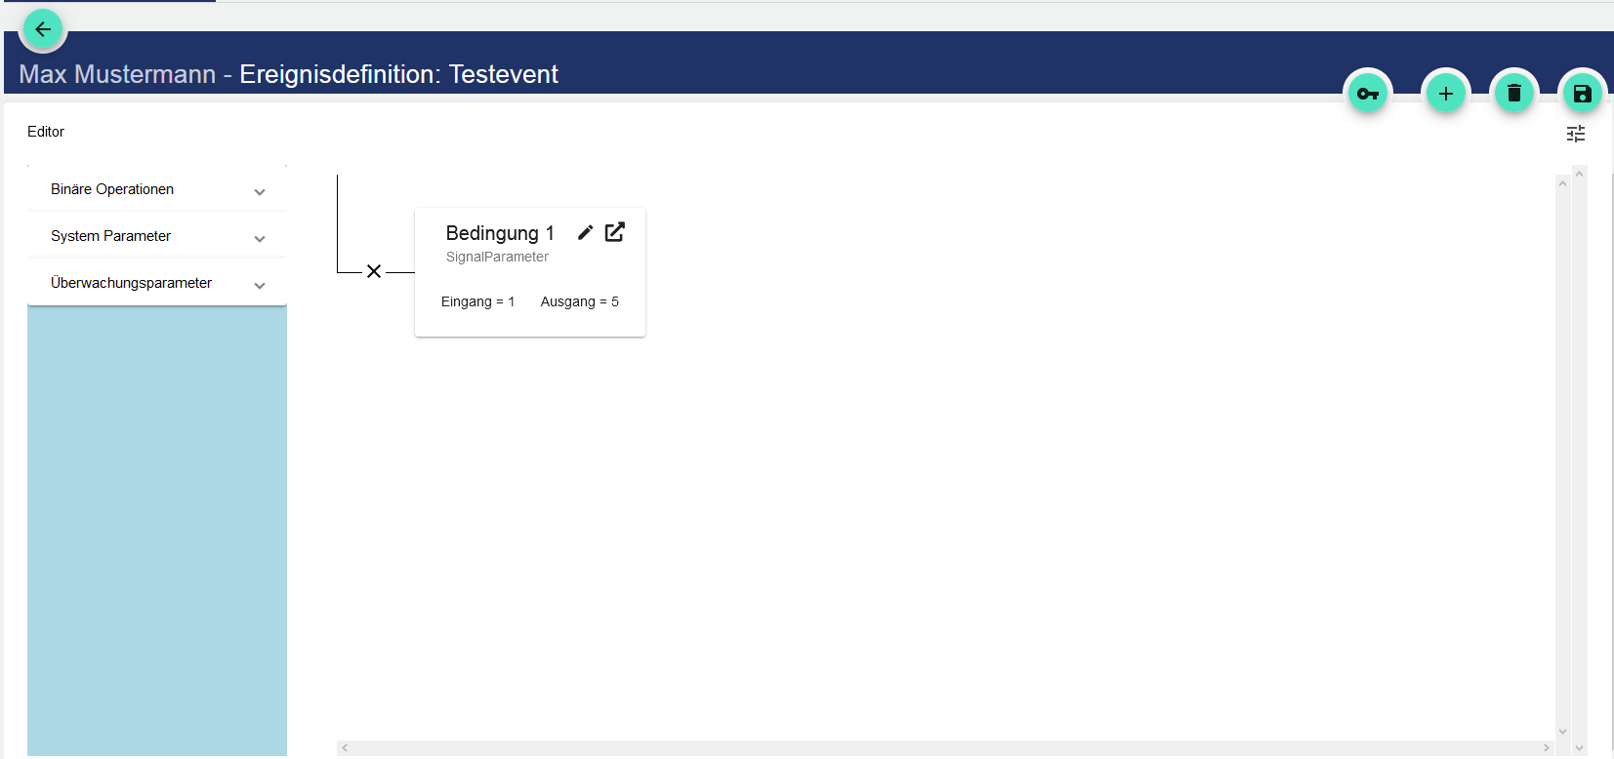Expand the System Parameter chevron
Image resolution: width=1614 pixels, height=759 pixels.
pyautogui.click(x=260, y=239)
